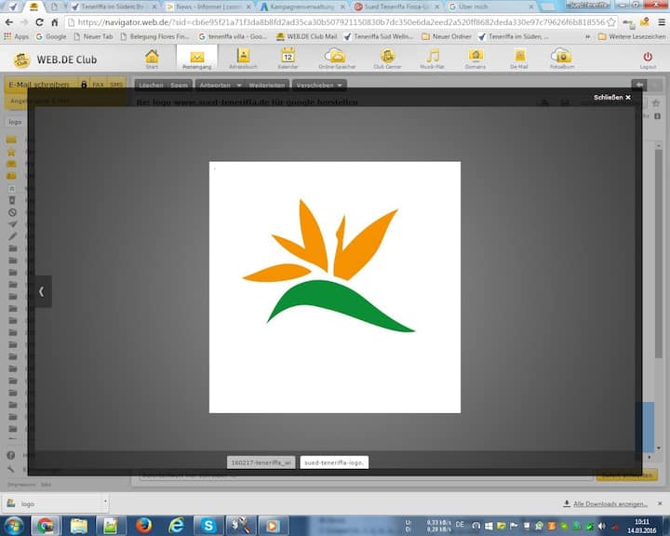Screen dimensions: 670x536
Task: Open Skype from the taskbar
Action: click(208, 525)
